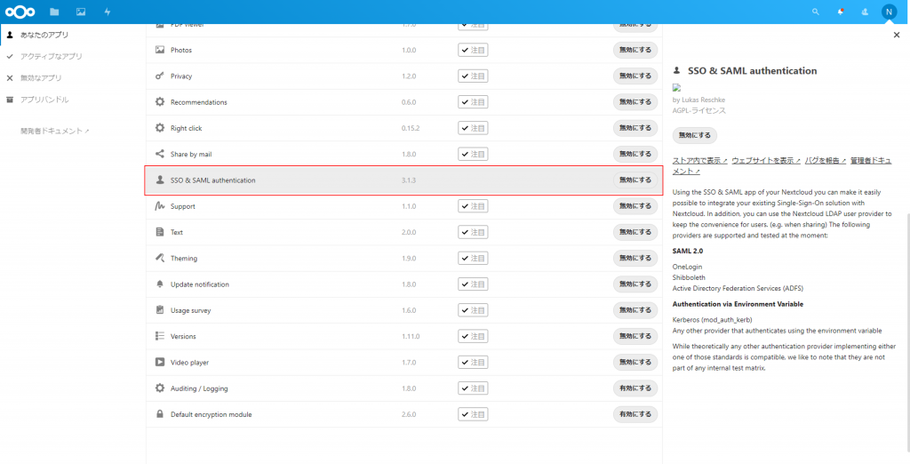Open the user avatar N menu
Viewport: 910px width, 464px height.
tap(889, 12)
